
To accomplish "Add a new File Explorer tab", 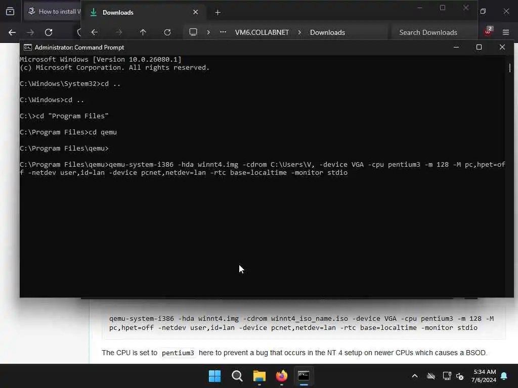I will click(218, 13).
